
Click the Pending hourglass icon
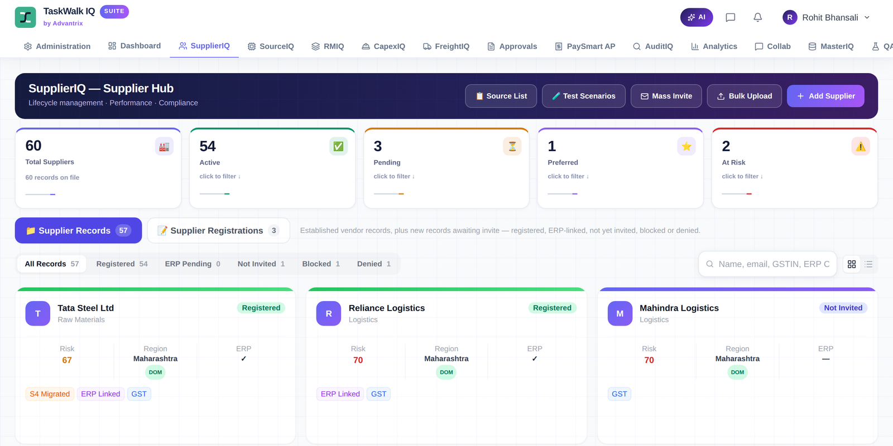click(512, 146)
